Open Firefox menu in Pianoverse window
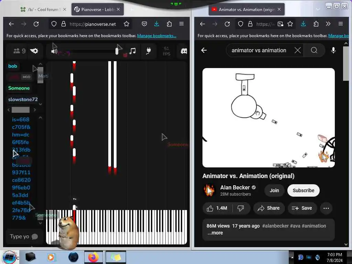This screenshot has width=352, height=264. 181,24
